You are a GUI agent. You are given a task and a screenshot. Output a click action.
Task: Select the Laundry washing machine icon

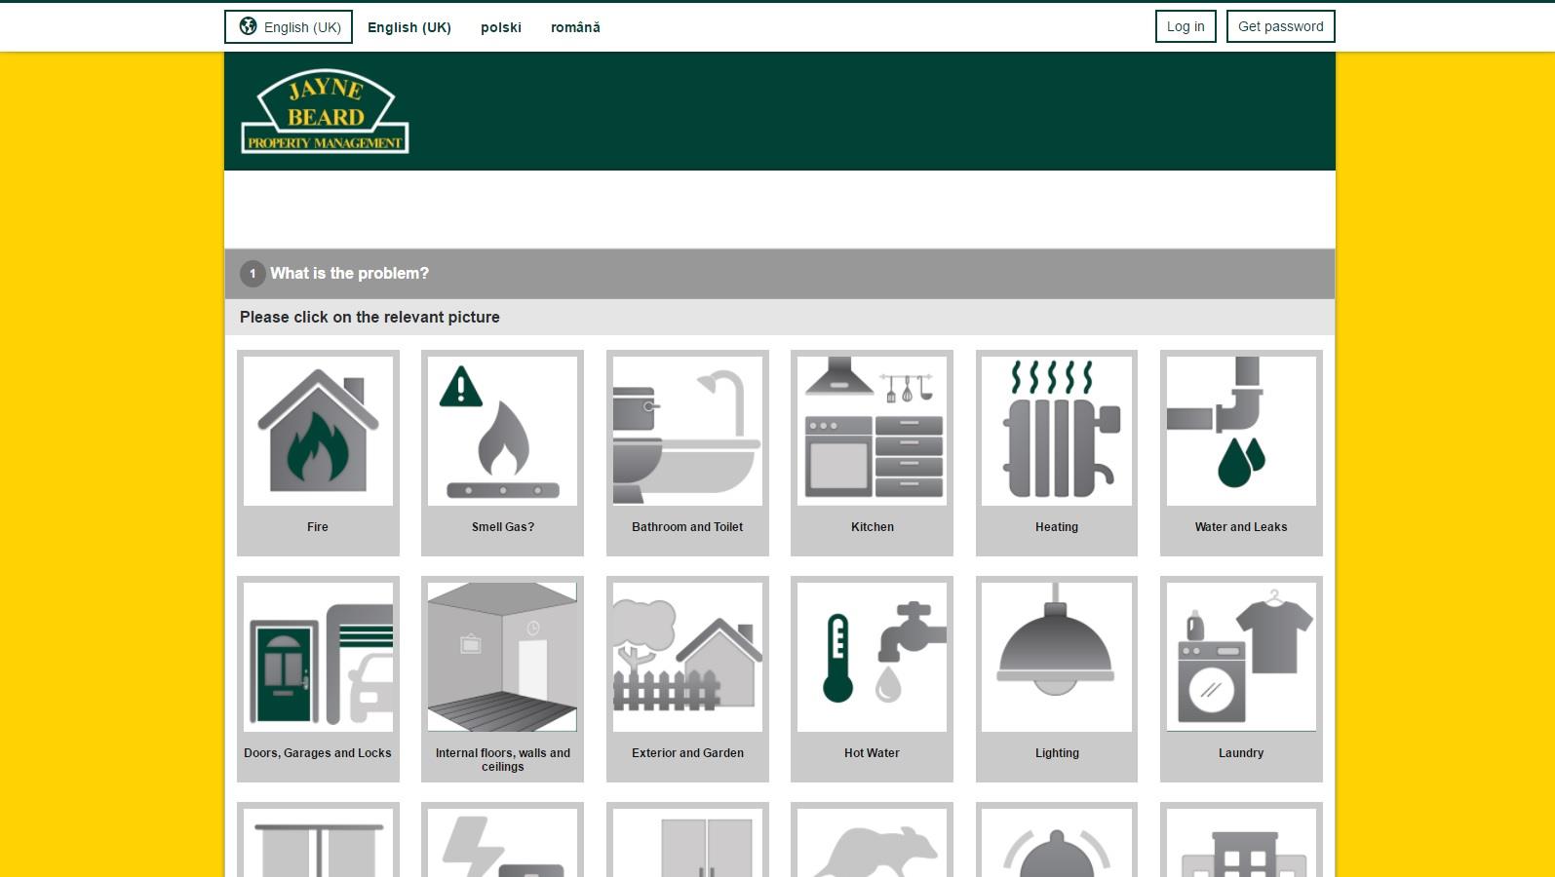pos(1241,658)
